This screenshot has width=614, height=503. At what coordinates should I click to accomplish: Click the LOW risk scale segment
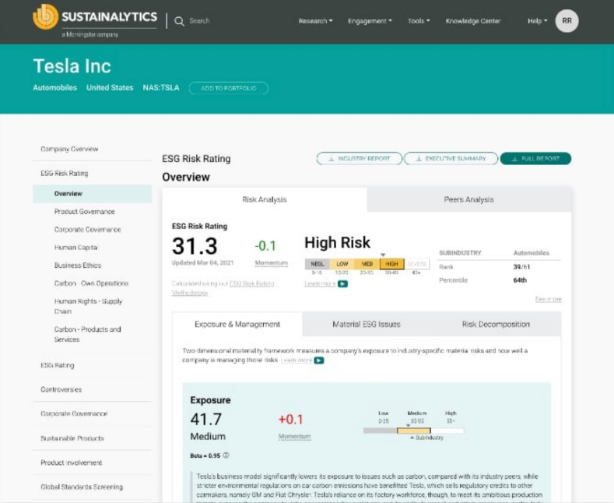(x=342, y=264)
